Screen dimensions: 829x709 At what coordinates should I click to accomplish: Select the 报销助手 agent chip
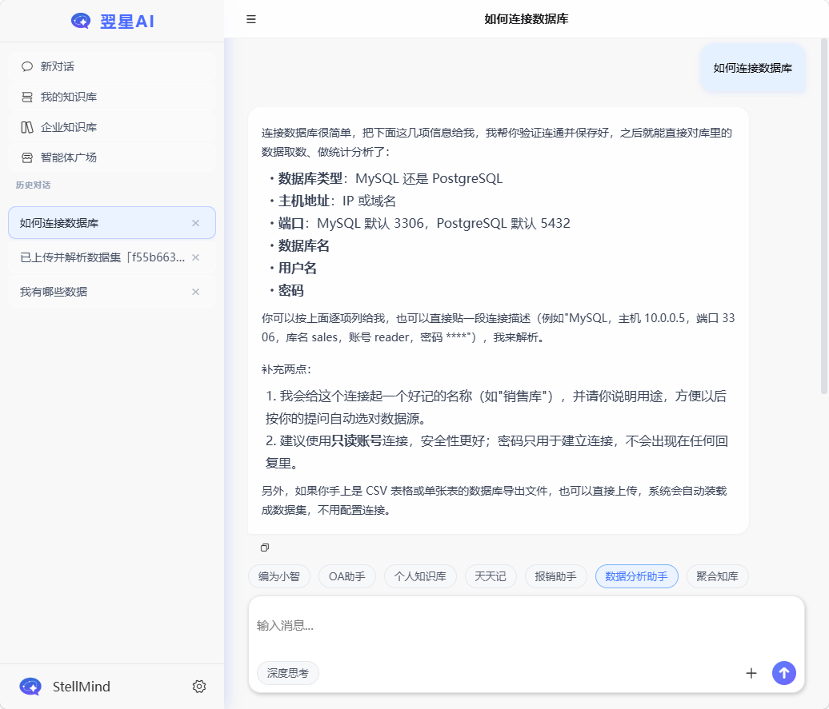[x=555, y=576]
